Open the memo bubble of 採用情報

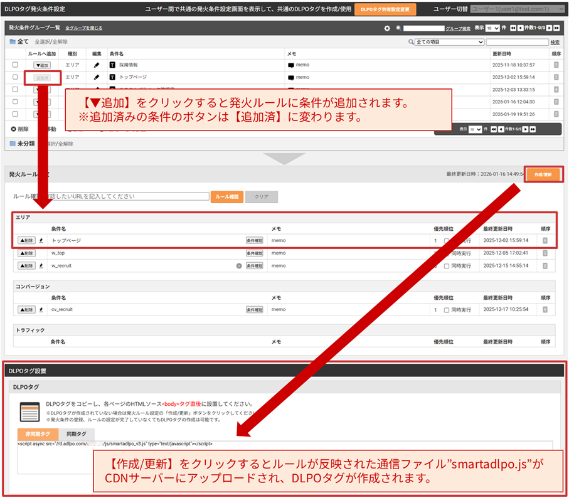[x=290, y=65]
